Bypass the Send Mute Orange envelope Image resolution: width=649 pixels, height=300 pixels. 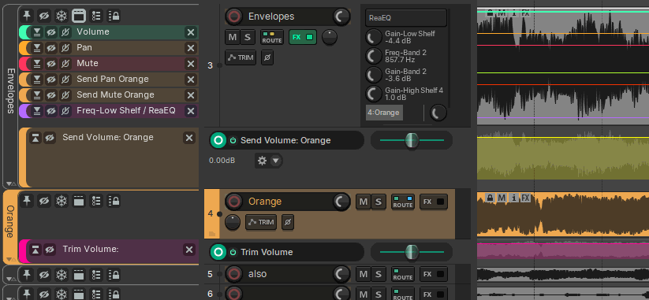click(65, 95)
